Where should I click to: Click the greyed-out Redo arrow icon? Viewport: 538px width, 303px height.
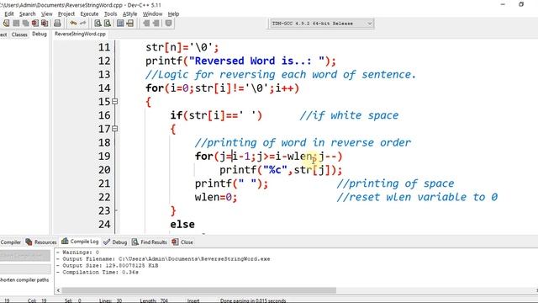[x=82, y=24]
